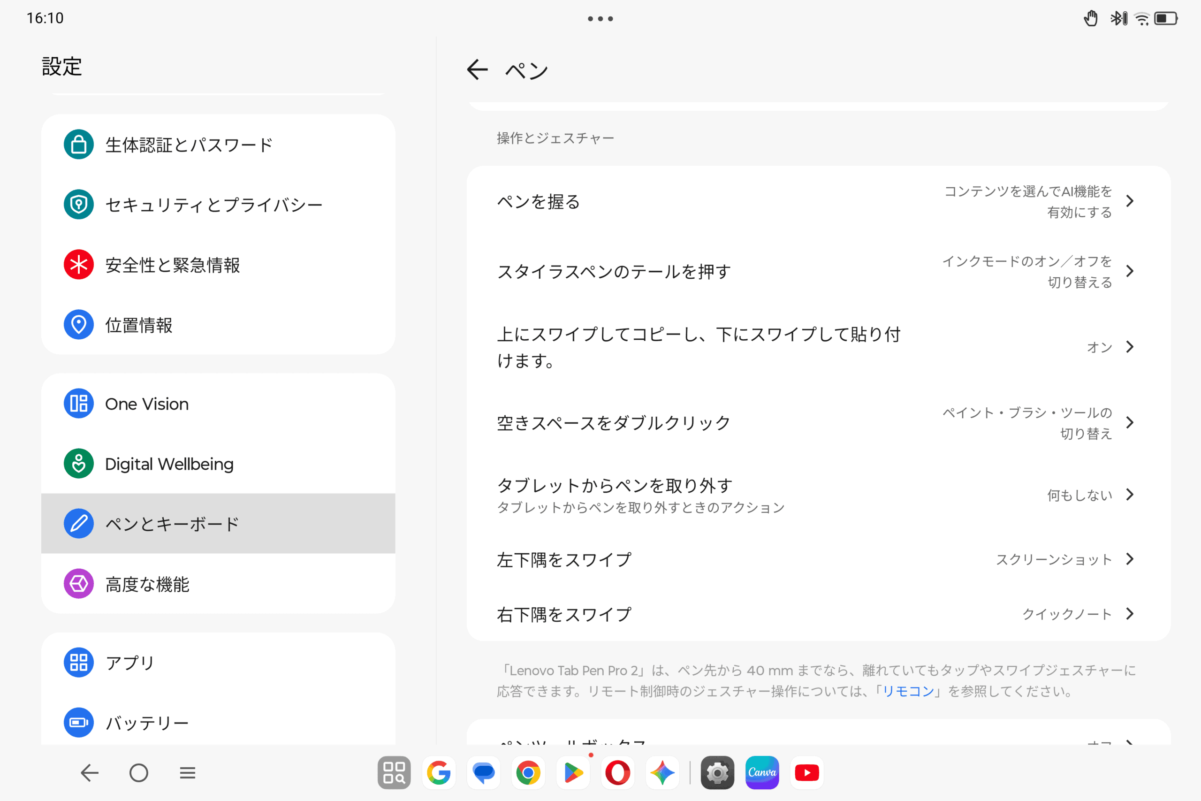
Task: Open Settings gear app in dock
Action: pyautogui.click(x=717, y=772)
